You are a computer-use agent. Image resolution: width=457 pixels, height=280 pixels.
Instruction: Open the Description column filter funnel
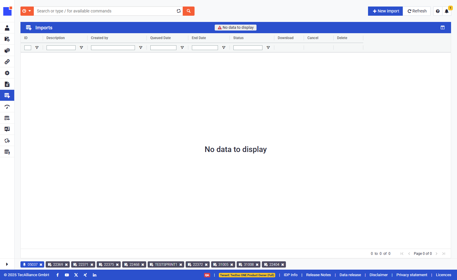(x=81, y=48)
